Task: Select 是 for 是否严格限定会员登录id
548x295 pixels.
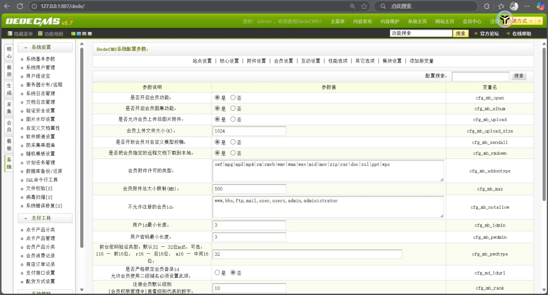Action: click(x=217, y=273)
